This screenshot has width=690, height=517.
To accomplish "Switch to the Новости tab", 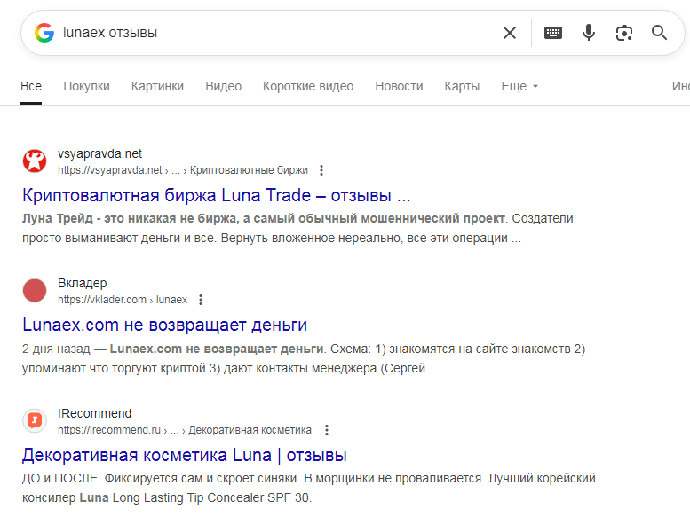I will [x=399, y=86].
